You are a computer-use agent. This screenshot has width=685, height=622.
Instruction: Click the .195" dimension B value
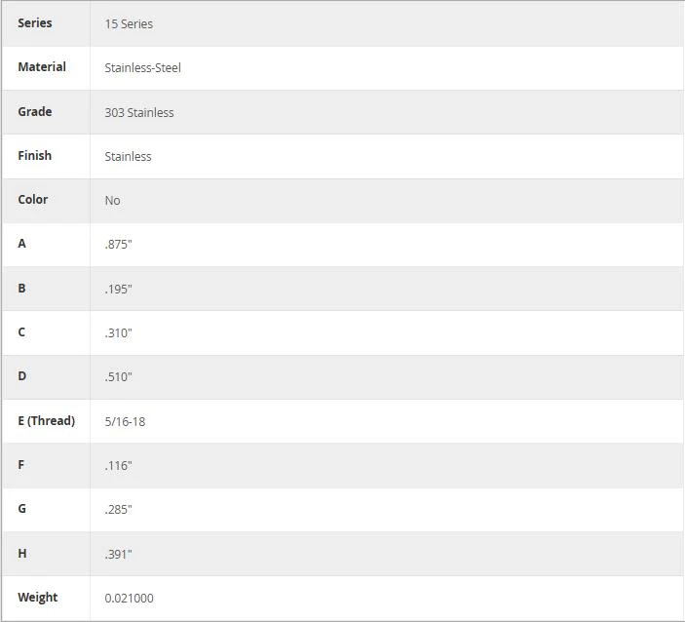pos(118,290)
